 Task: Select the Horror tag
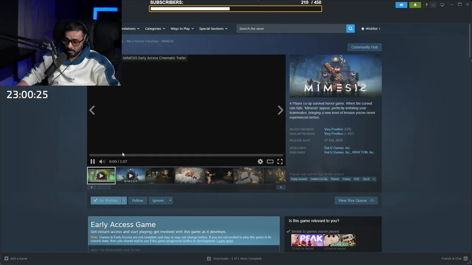point(335,179)
